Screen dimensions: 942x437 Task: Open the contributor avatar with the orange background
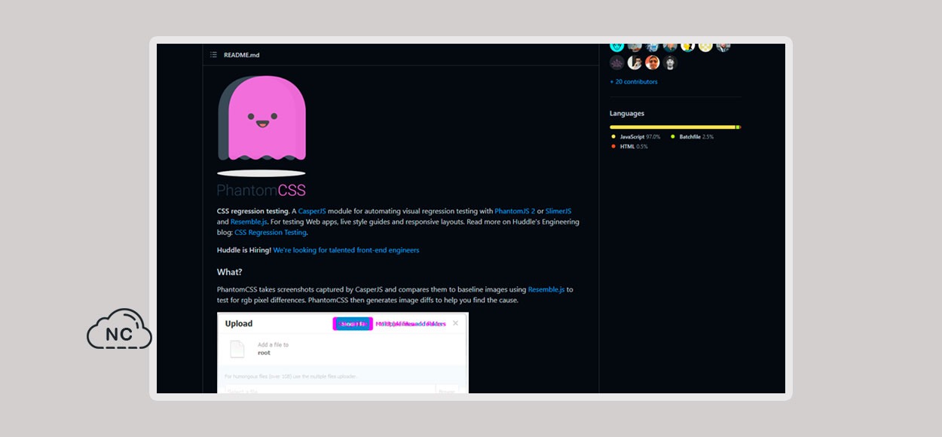click(x=653, y=63)
